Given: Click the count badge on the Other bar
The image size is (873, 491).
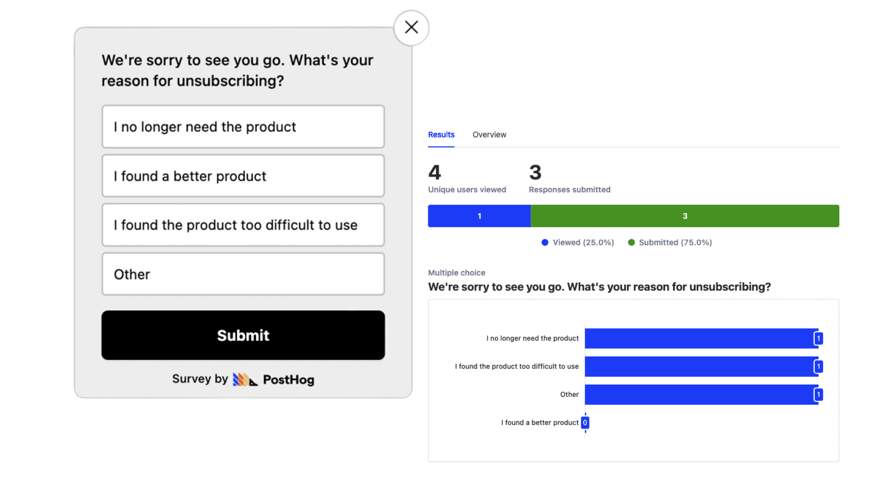Looking at the screenshot, I should pyautogui.click(x=818, y=395).
